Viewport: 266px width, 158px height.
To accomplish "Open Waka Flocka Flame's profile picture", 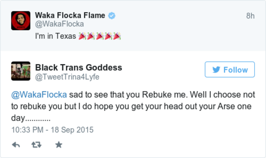I will [x=21, y=21].
